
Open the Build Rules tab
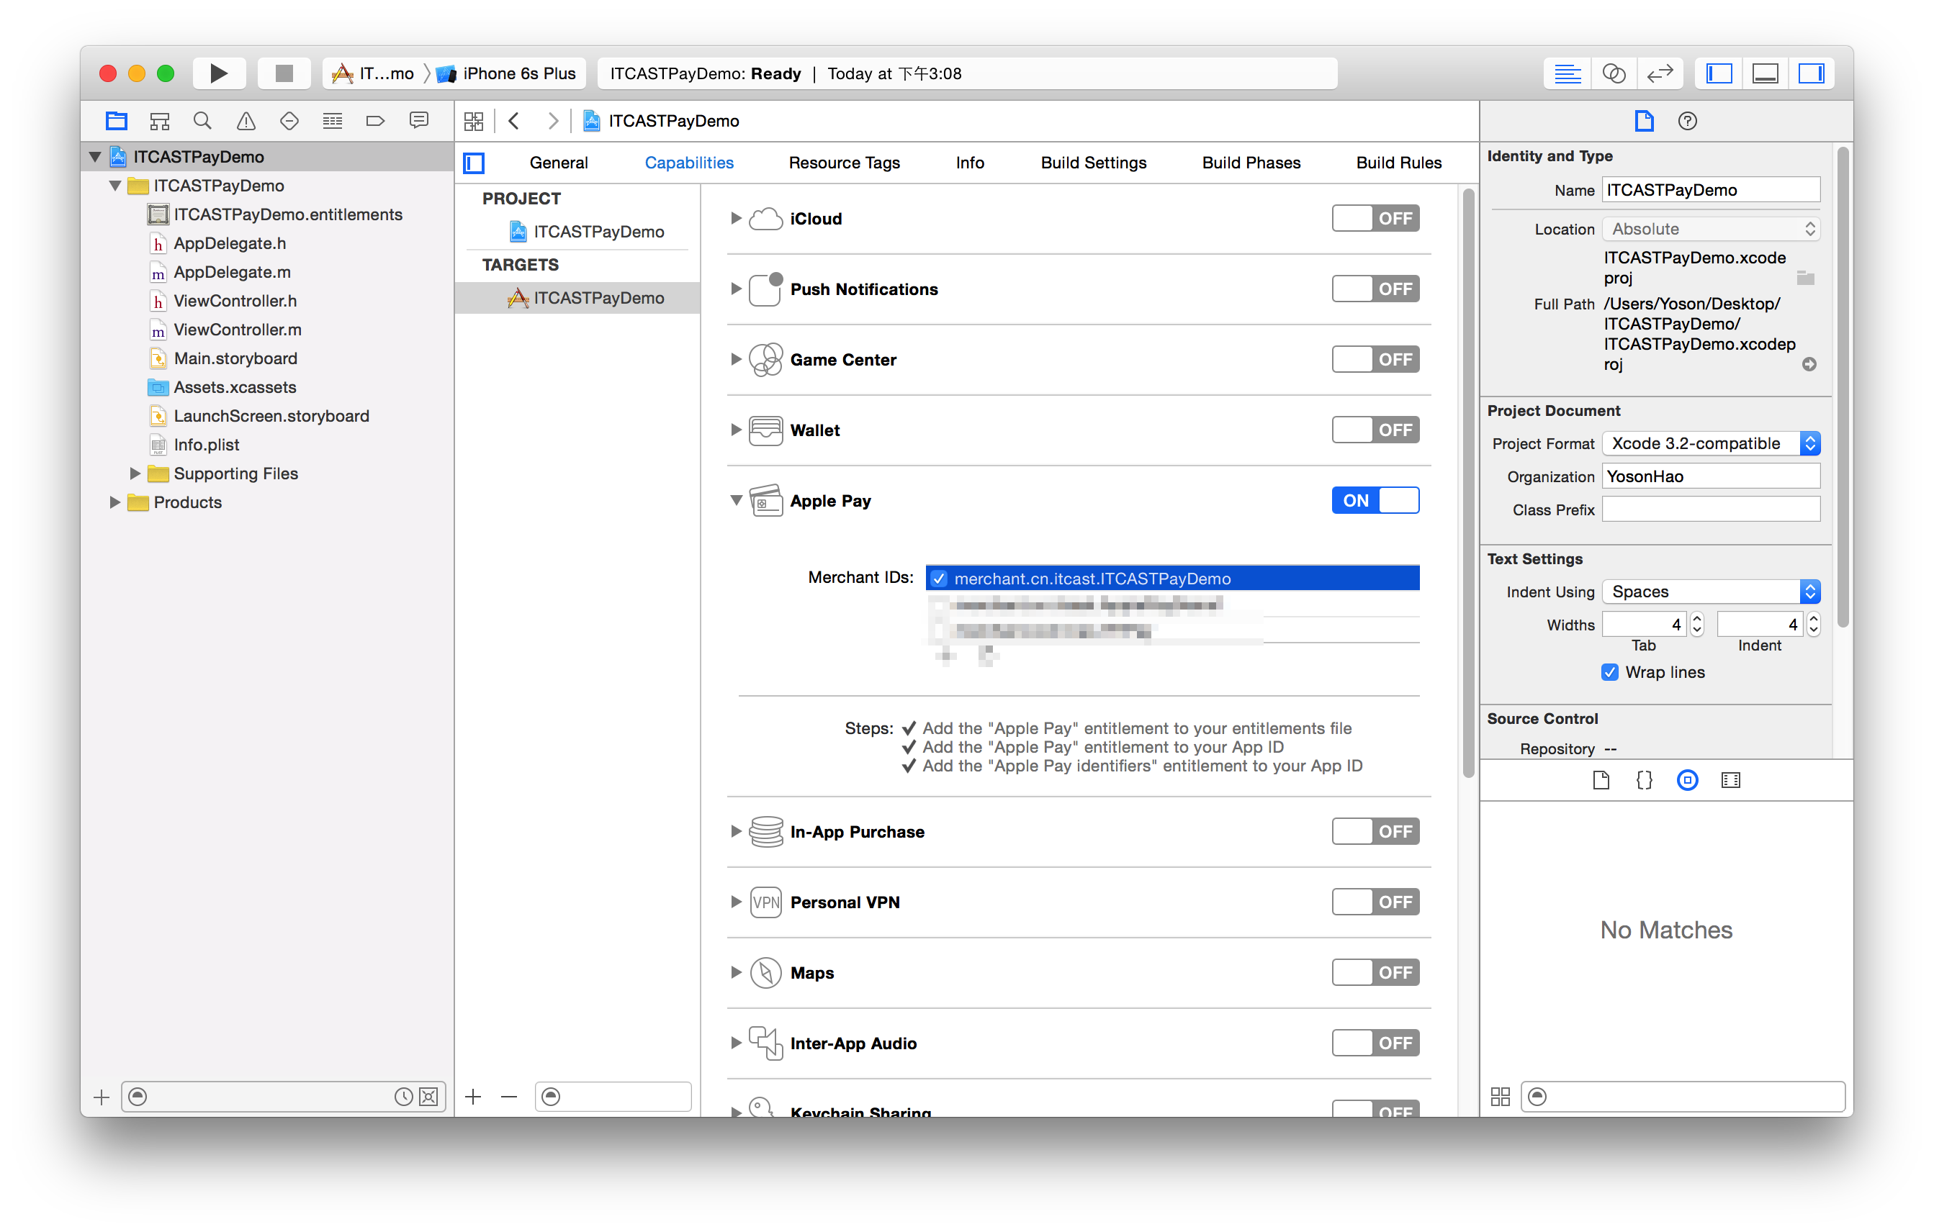[1398, 163]
